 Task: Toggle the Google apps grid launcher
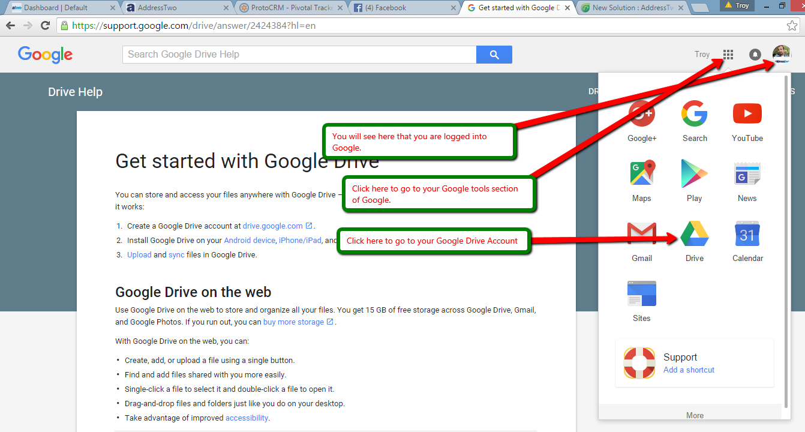pos(728,55)
